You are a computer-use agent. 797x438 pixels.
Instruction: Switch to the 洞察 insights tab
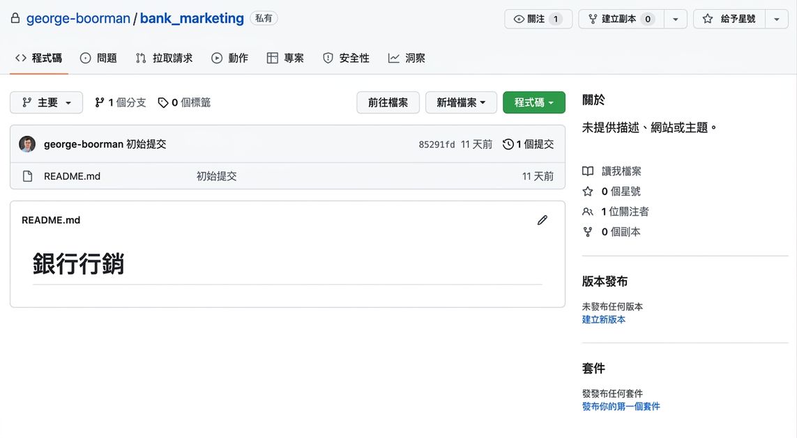coord(407,58)
